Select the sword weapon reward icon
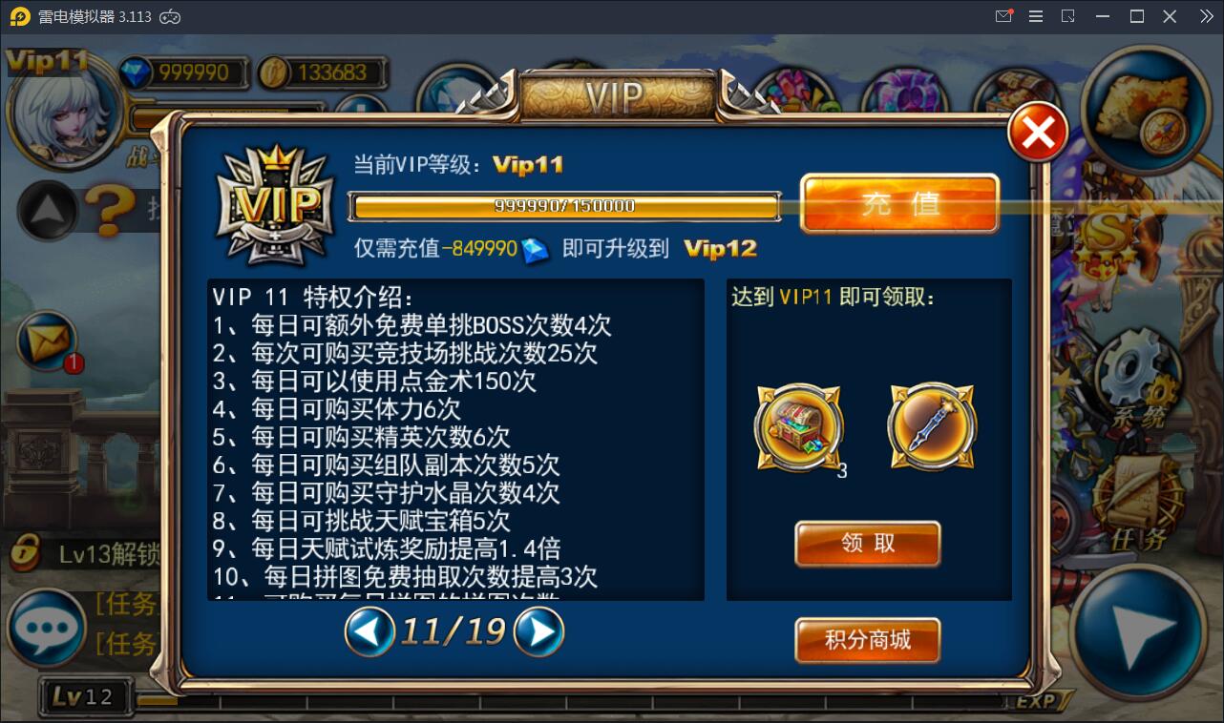Viewport: 1224px width, 723px height. tap(932, 427)
